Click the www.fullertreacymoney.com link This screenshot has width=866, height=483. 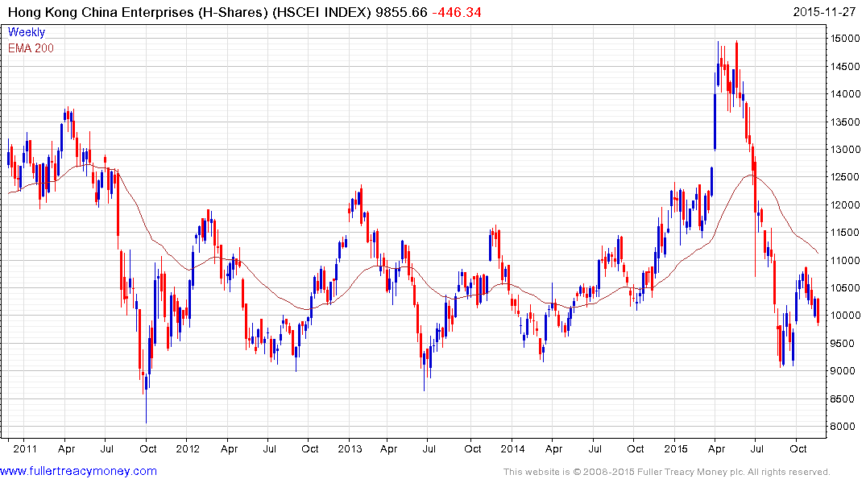pyautogui.click(x=79, y=471)
